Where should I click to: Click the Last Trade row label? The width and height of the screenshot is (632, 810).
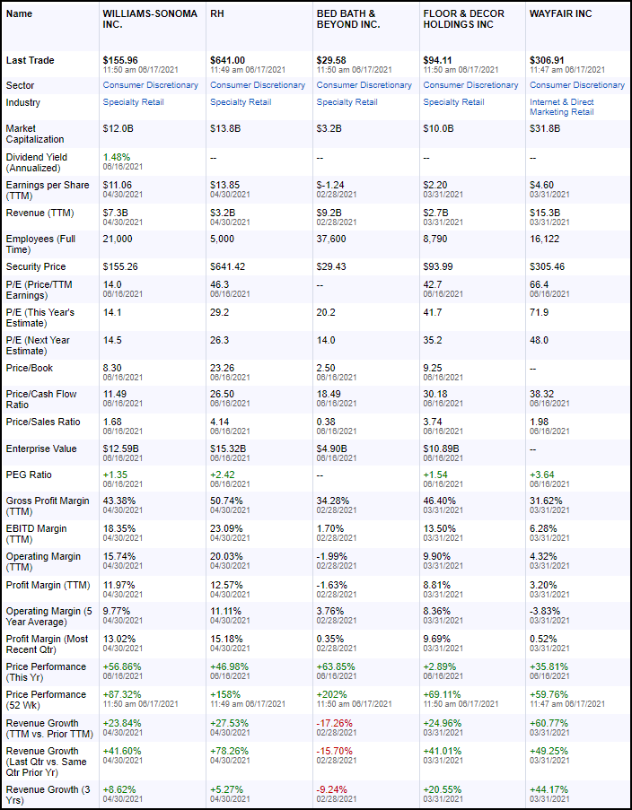(30, 60)
